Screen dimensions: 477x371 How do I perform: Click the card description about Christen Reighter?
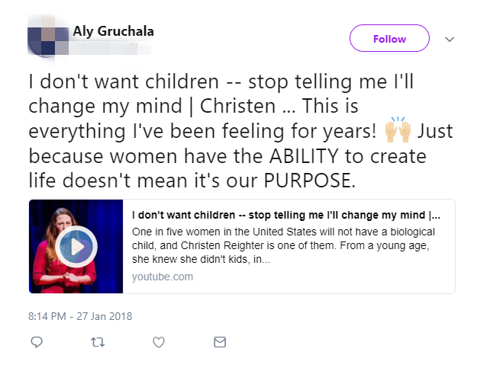282,238
